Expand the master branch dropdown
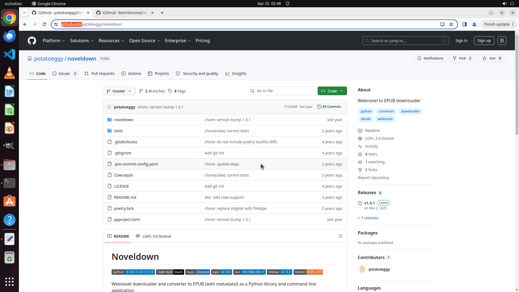This screenshot has width=519, height=292. [x=119, y=91]
